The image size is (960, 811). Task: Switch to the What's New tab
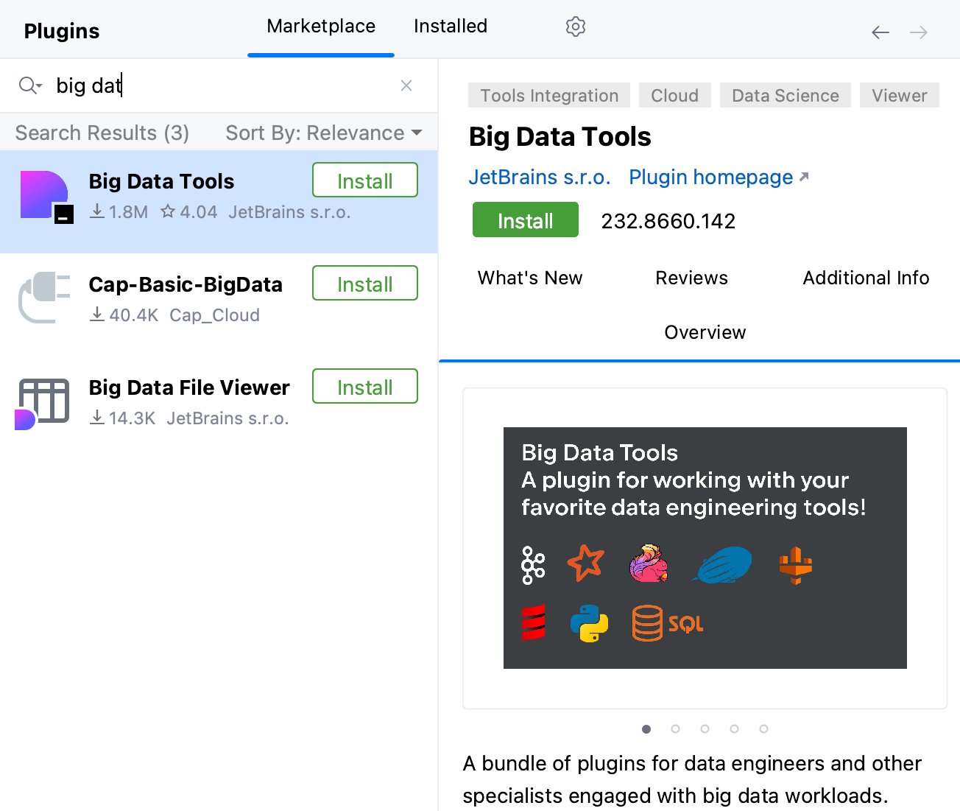[529, 278]
